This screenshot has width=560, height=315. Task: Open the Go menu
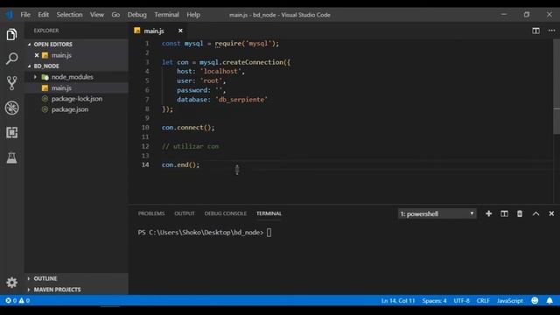[115, 15]
